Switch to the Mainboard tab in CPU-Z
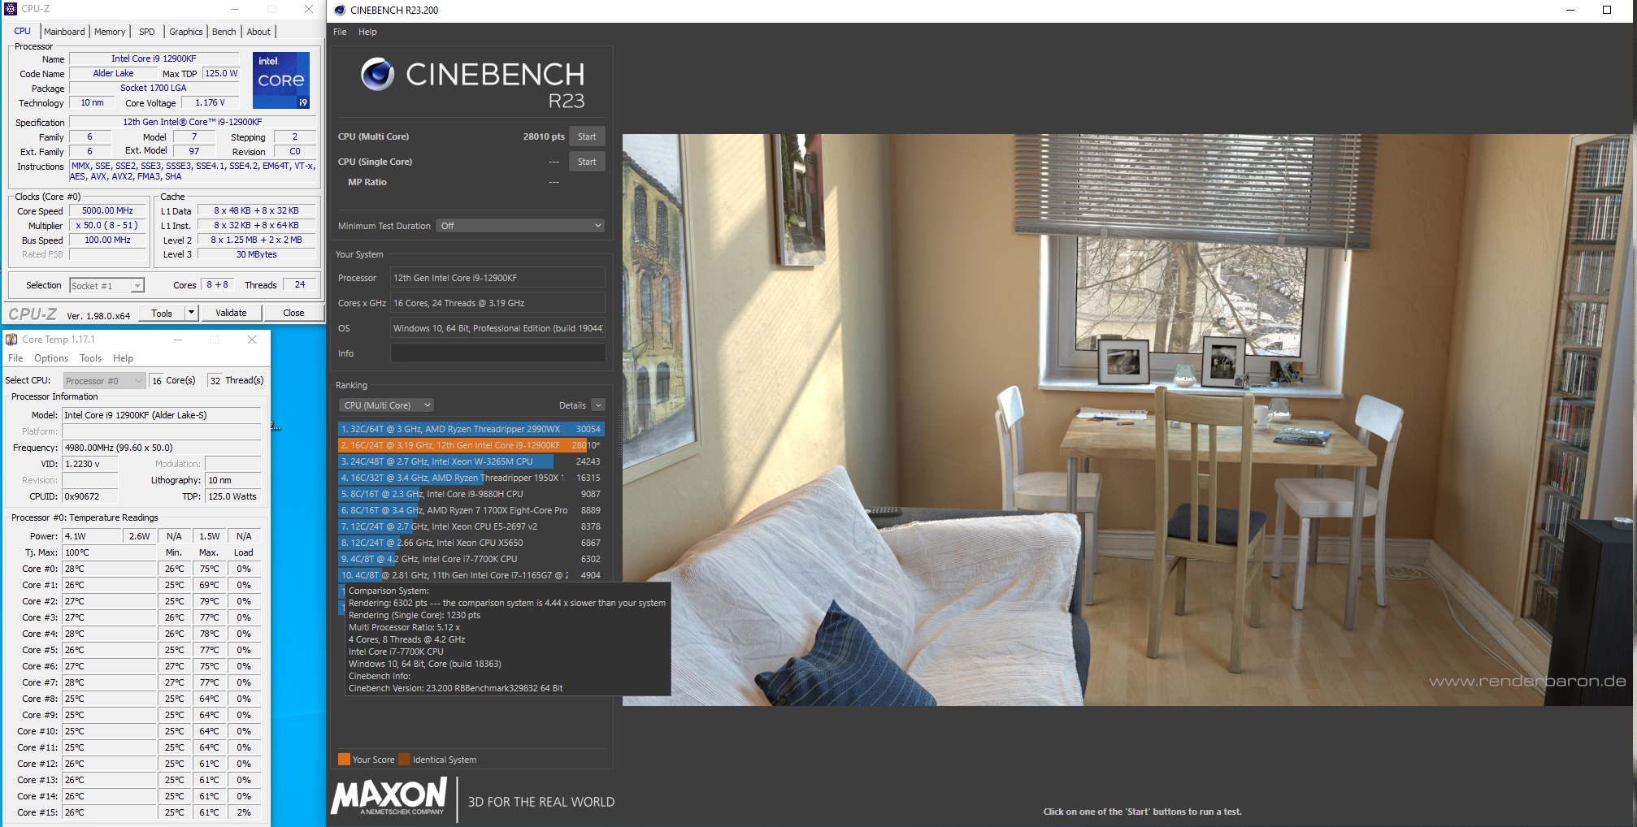The width and height of the screenshot is (1637, 827). click(x=64, y=32)
